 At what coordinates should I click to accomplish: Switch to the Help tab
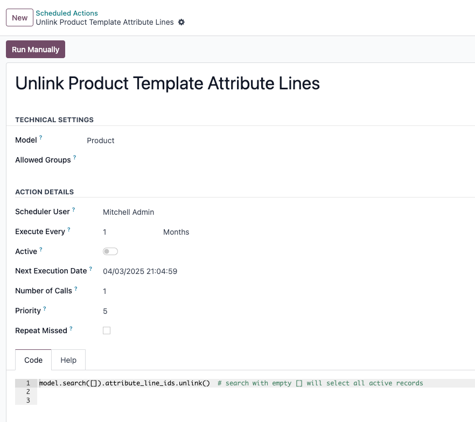[68, 360]
